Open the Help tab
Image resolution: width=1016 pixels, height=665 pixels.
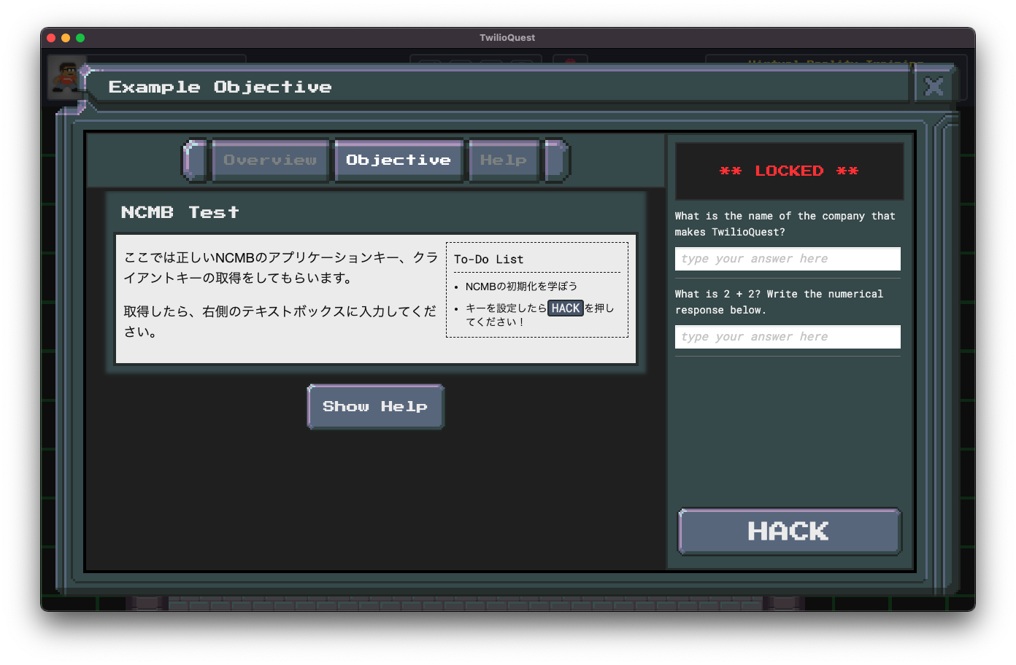pyautogui.click(x=503, y=160)
